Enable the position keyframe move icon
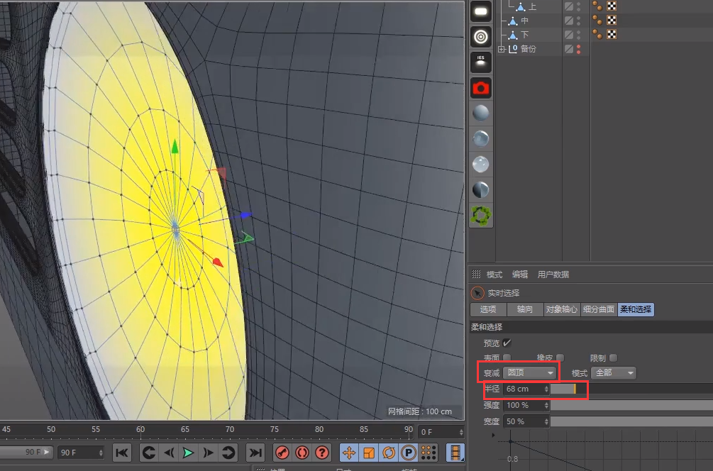The width and height of the screenshot is (713, 471). pos(349,453)
